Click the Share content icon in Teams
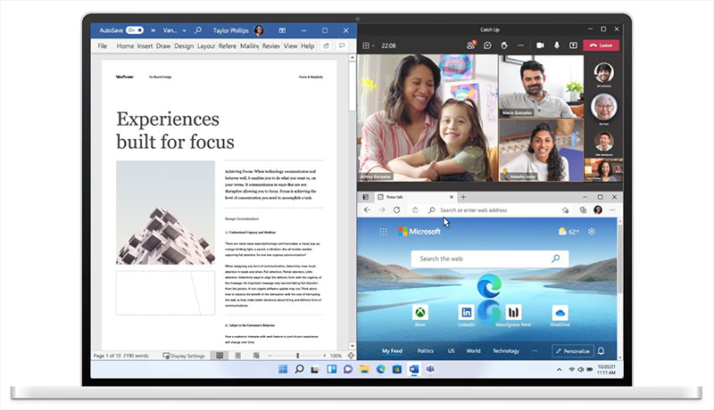 coord(572,45)
